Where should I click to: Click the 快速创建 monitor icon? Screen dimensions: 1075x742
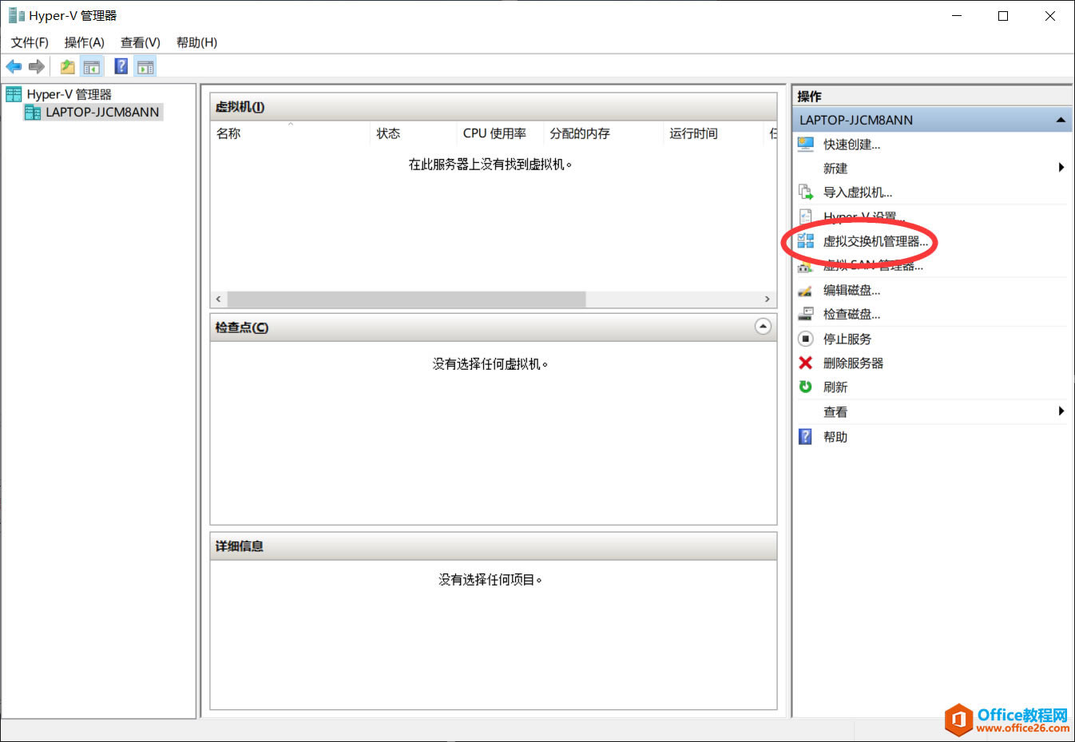tap(806, 145)
